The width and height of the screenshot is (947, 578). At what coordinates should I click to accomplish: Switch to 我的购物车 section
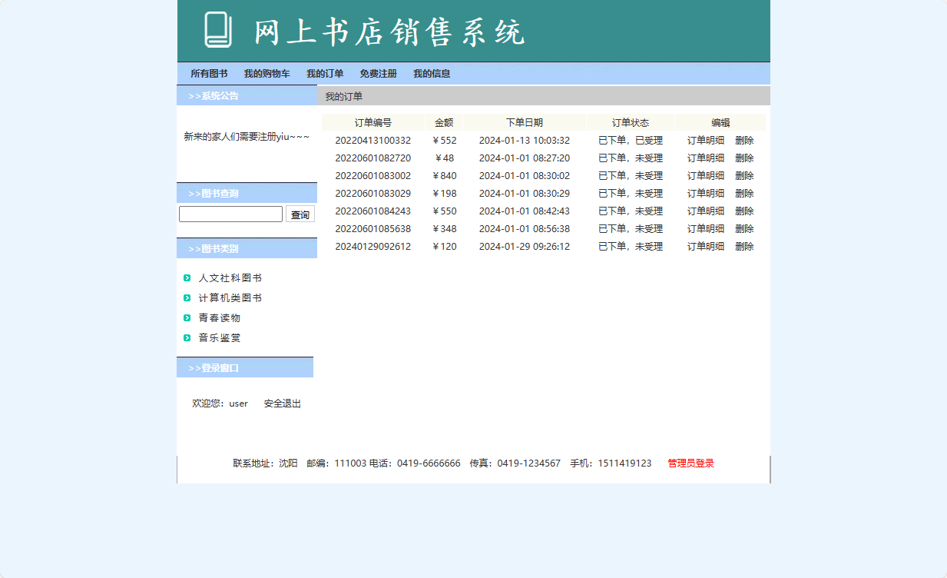click(267, 73)
